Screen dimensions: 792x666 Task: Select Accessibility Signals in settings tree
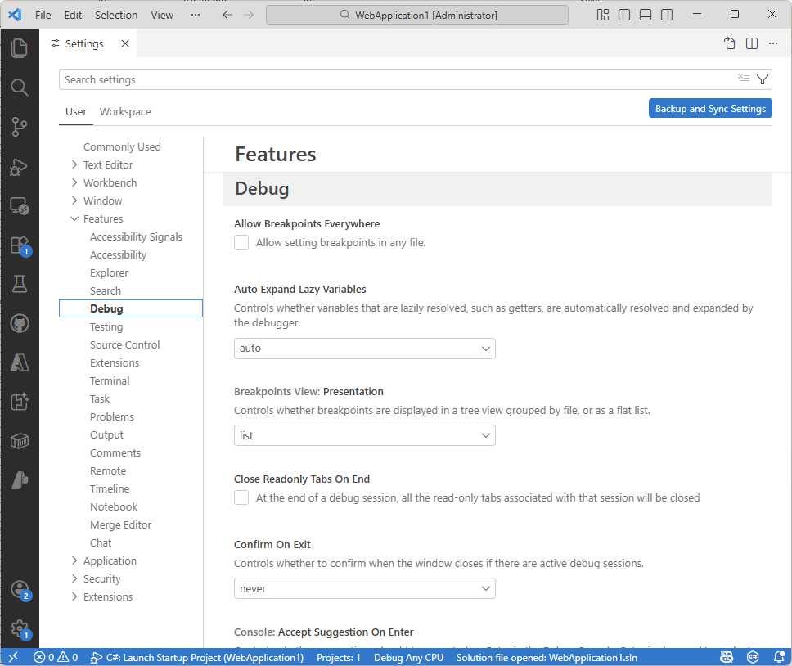click(136, 236)
